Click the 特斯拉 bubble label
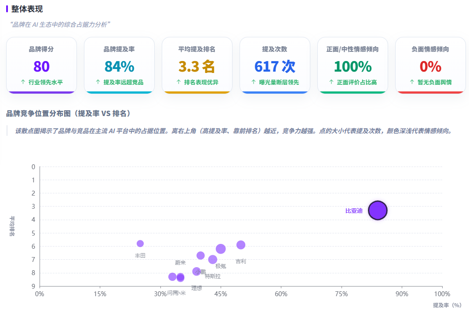 213,276
